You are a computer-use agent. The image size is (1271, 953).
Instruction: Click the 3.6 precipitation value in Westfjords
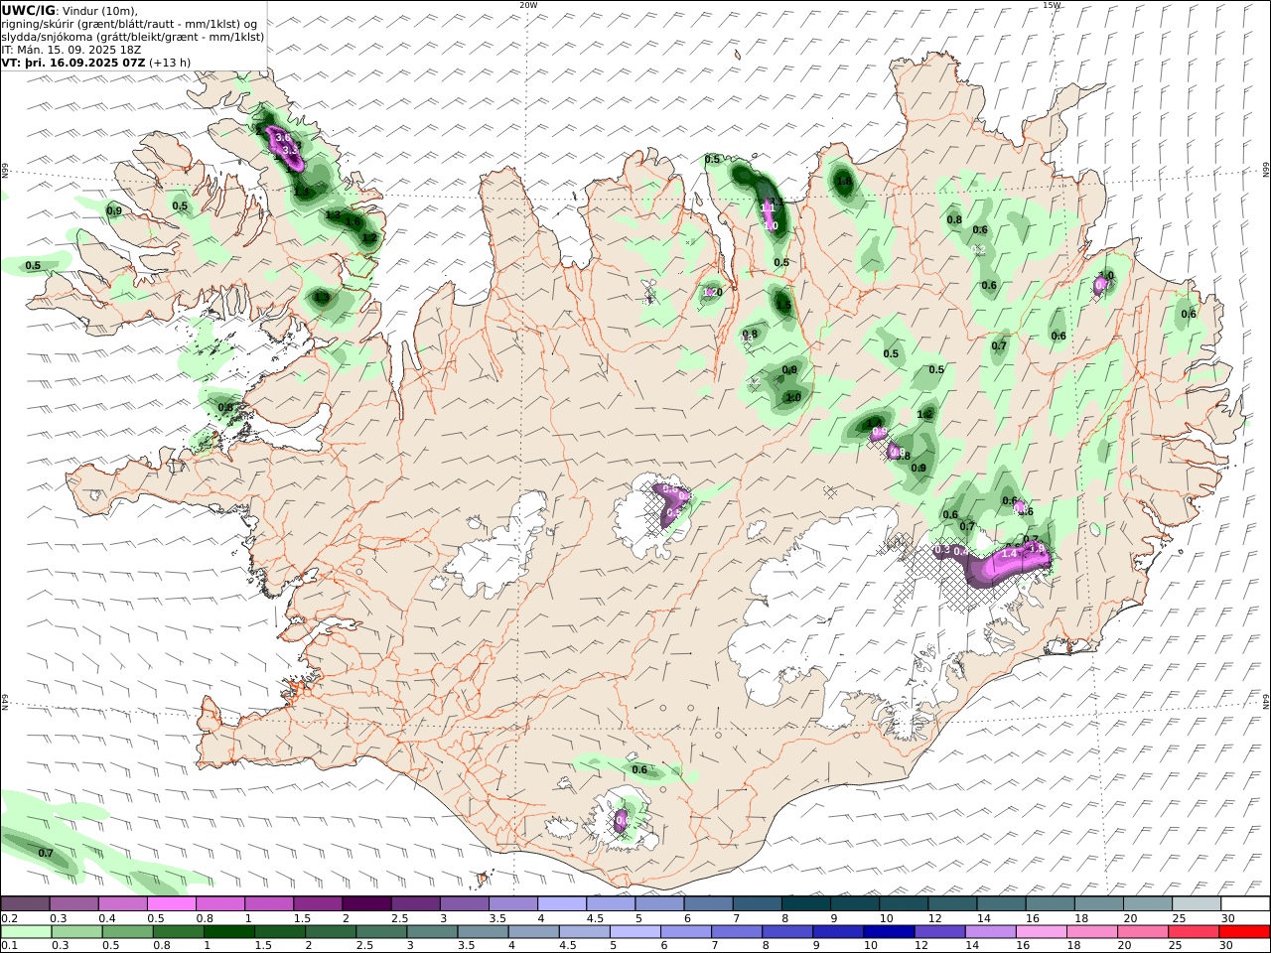(283, 138)
